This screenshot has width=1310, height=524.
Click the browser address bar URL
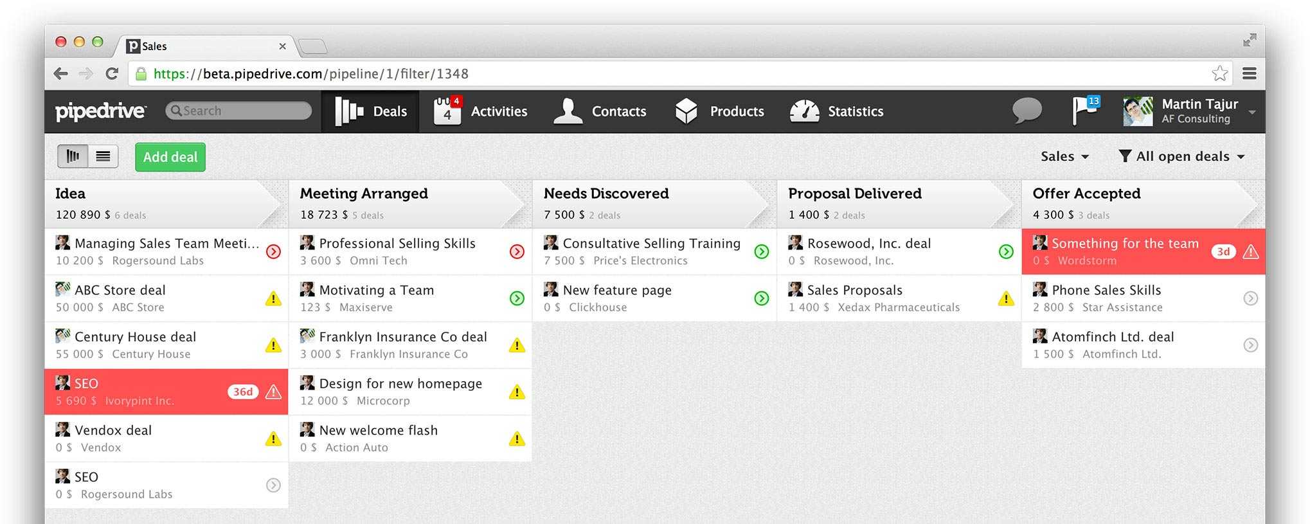click(311, 73)
